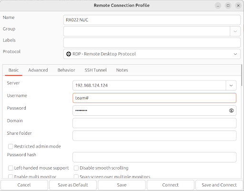The width and height of the screenshot is (244, 191).
Task: Click the Protocol label text
Action: click(11, 51)
